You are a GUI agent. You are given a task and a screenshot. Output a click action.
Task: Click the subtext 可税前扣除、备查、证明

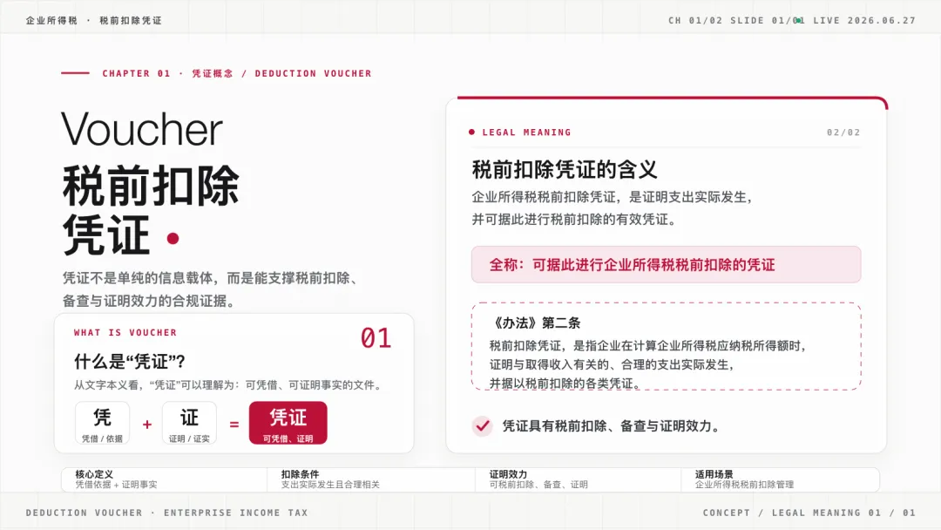[x=538, y=485]
